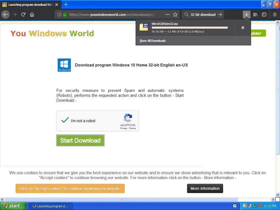Accept cookies with the orange button

[x=70, y=188]
